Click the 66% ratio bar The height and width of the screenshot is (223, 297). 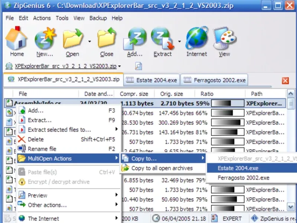[x=228, y=113]
